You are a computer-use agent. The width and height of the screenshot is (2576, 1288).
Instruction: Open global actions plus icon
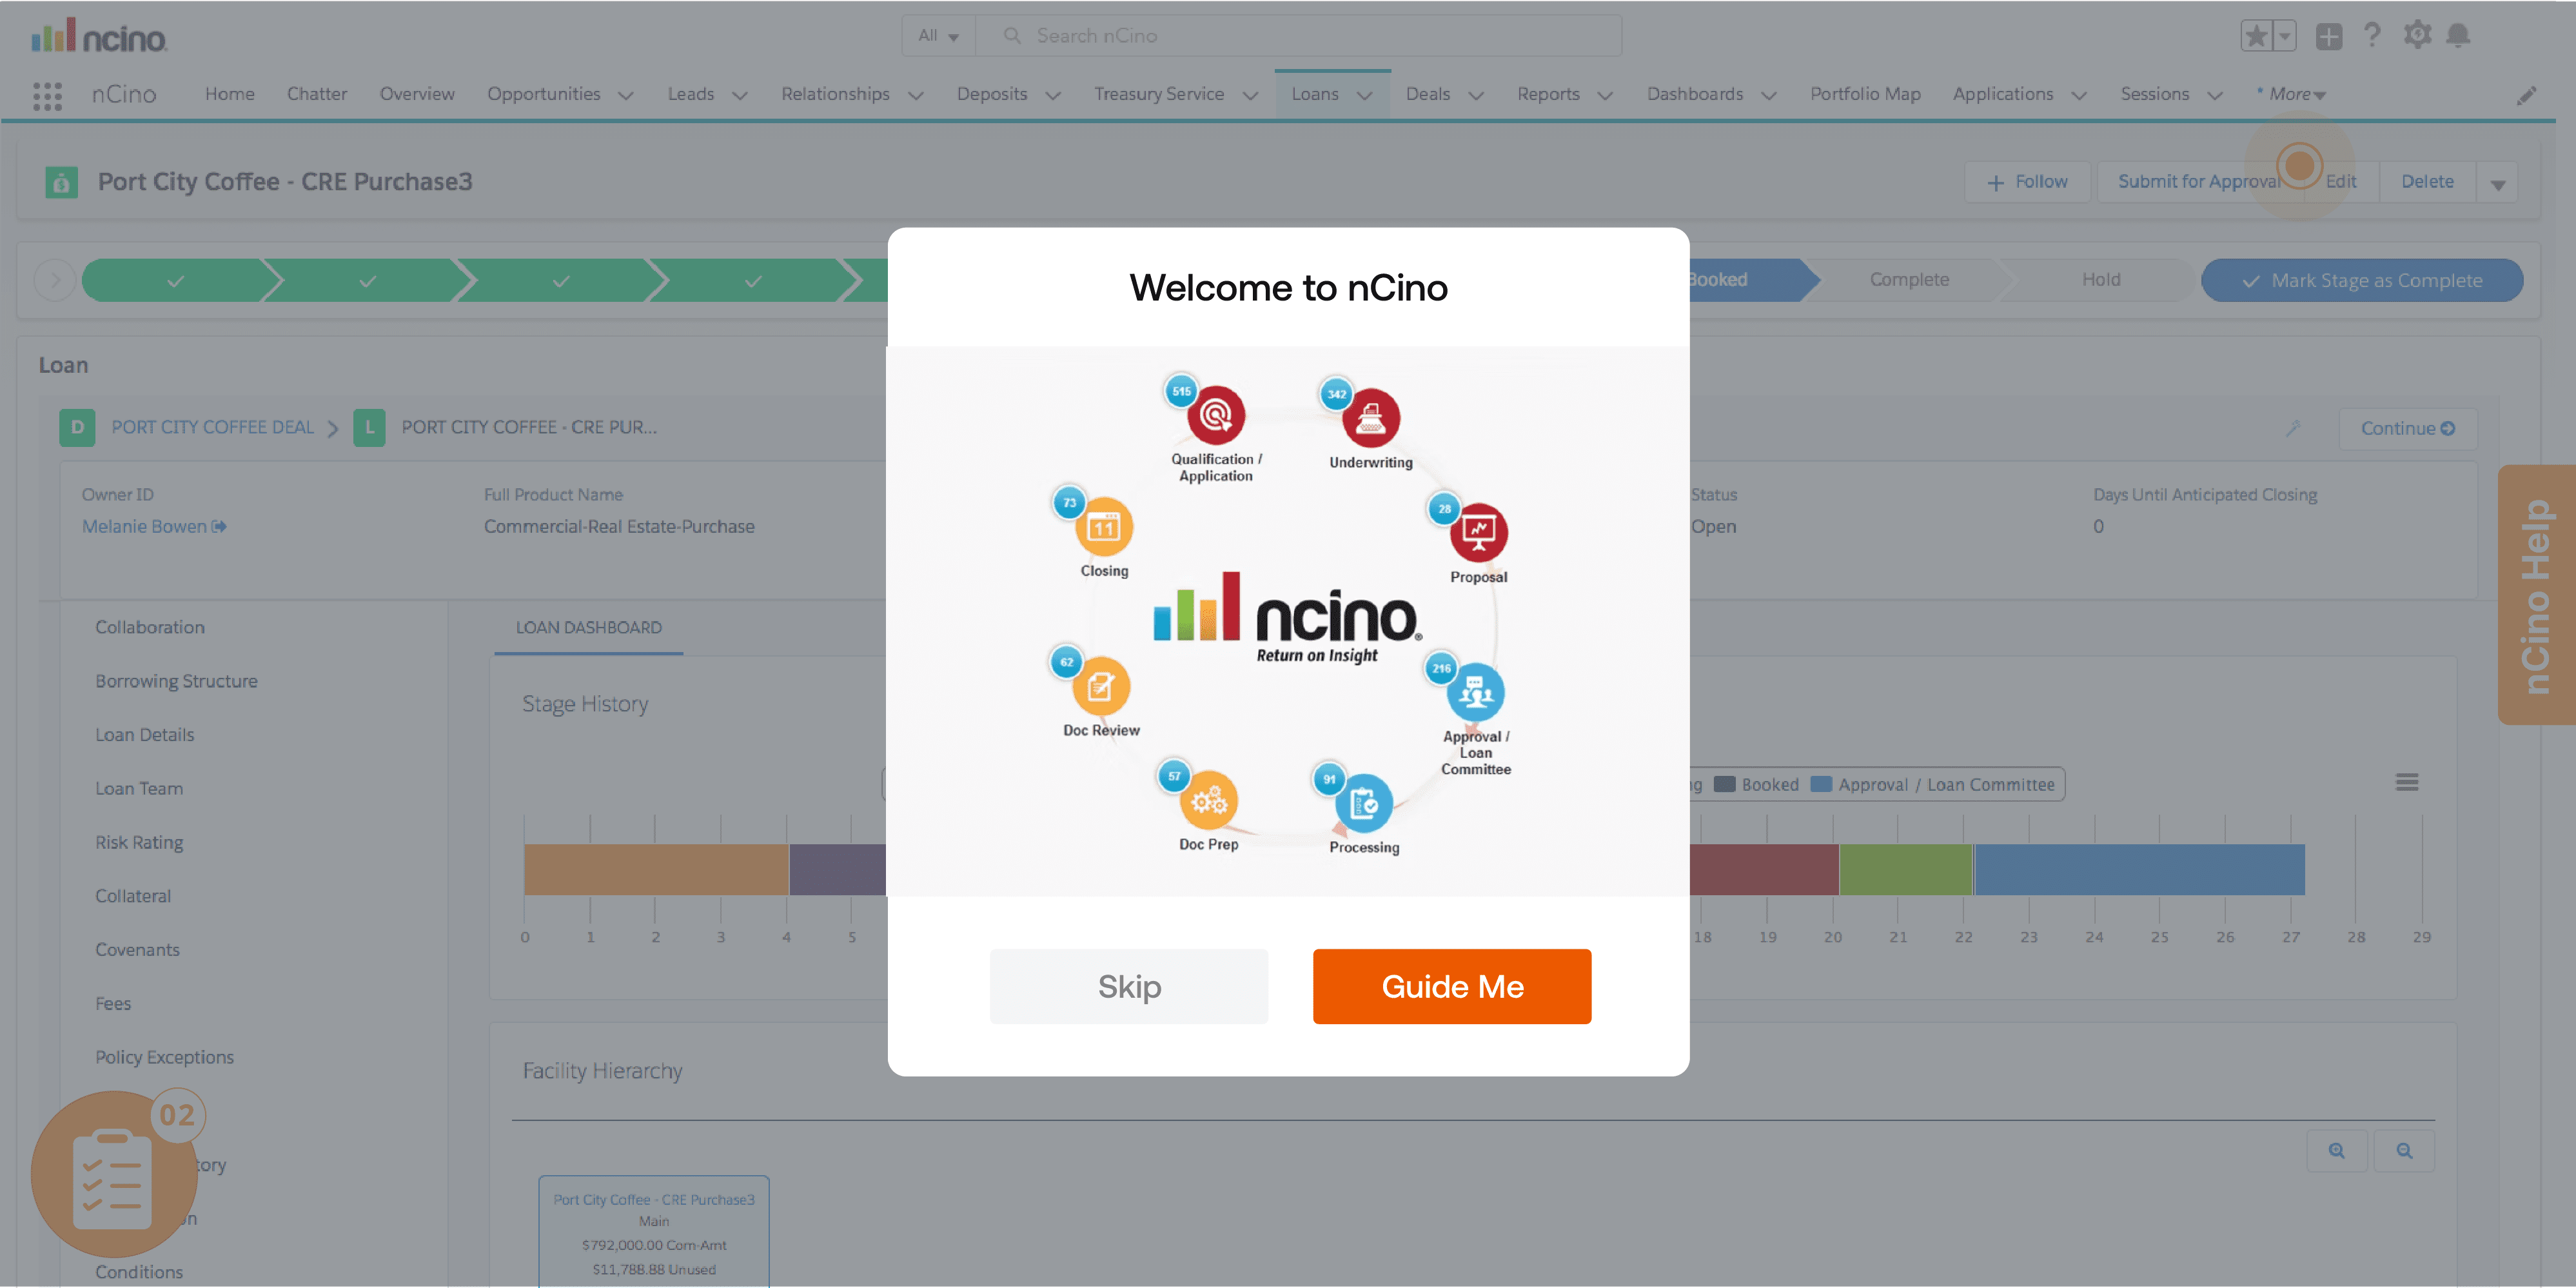(x=2328, y=36)
